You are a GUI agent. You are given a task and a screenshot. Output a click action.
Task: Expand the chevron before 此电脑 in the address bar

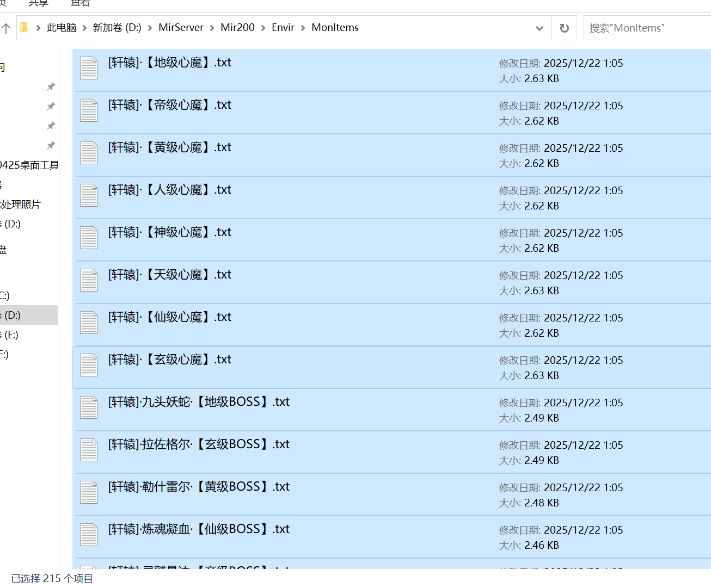(x=38, y=28)
